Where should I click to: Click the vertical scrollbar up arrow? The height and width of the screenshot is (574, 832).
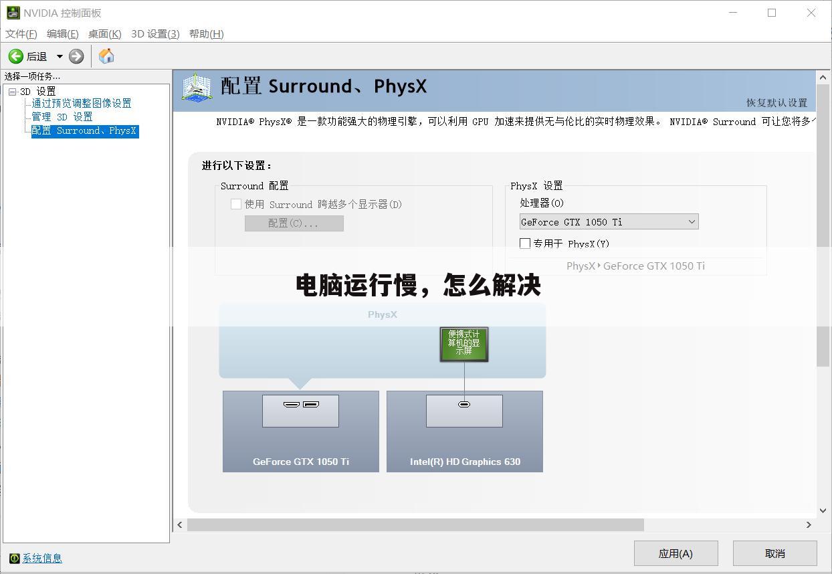pos(823,77)
